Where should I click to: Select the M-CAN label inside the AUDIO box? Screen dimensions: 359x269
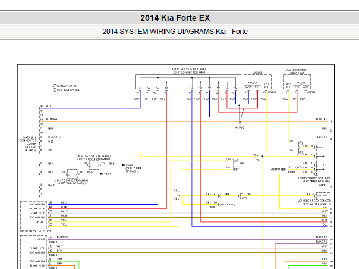(x=253, y=83)
